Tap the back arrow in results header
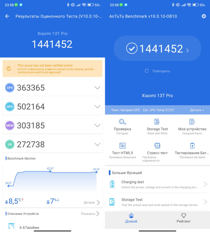This screenshot has width=210, height=233. click(7, 16)
